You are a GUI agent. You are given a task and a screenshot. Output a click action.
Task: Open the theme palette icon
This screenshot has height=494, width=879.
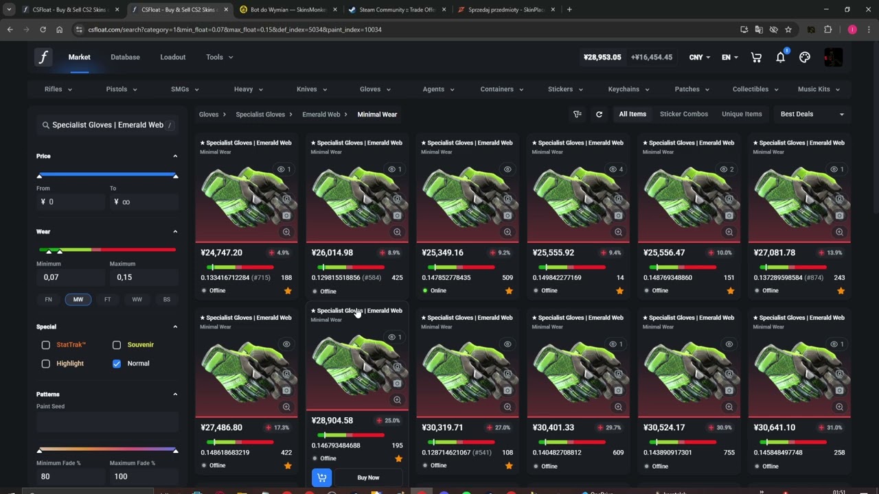tap(805, 58)
